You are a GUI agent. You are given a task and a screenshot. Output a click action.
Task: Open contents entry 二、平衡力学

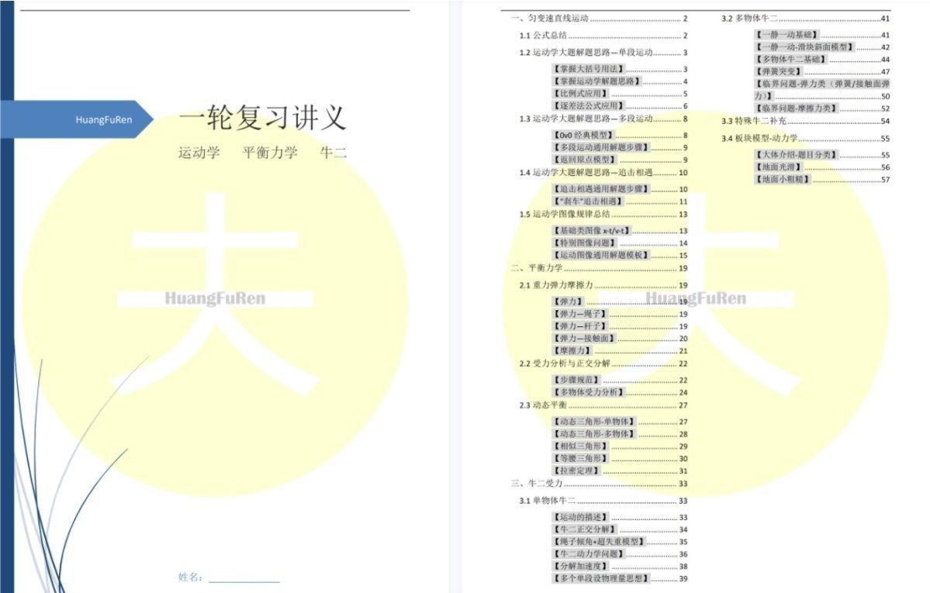coord(599,268)
